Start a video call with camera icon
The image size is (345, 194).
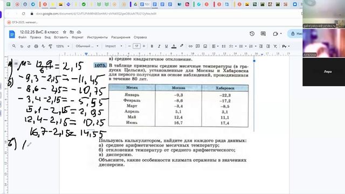point(275,33)
